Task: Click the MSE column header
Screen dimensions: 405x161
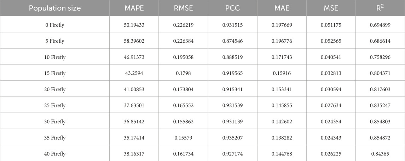Action: 331,8
